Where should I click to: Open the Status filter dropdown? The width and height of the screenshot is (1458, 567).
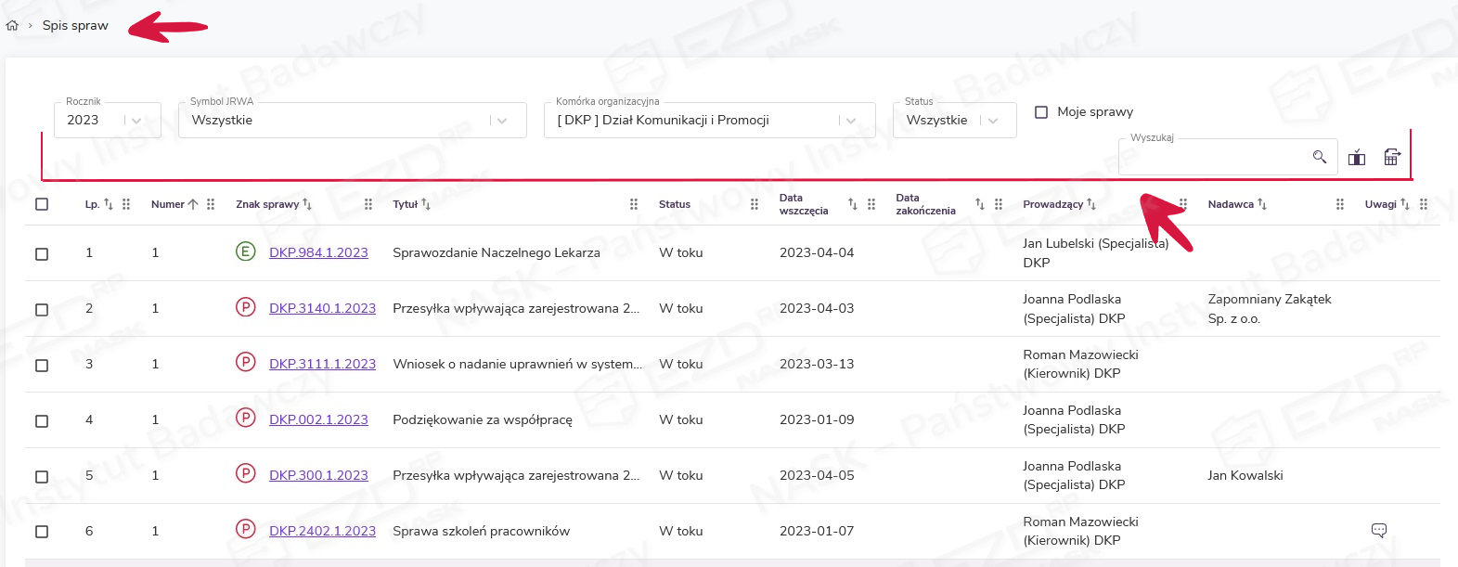tap(993, 121)
